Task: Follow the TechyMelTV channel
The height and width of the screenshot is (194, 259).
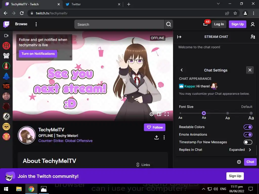Action: (x=155, y=127)
